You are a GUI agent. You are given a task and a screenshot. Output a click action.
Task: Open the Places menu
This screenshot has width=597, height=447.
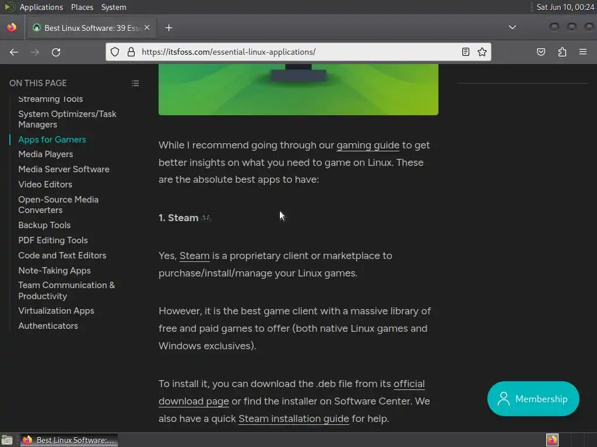coord(82,7)
